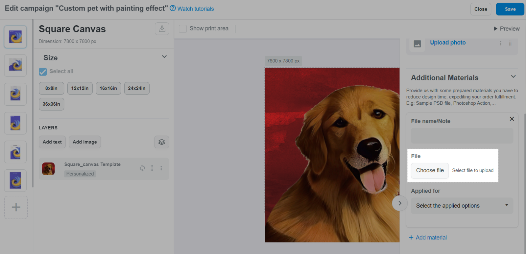Click the Square_canvas Template layer name
526x254 pixels.
[x=92, y=164]
